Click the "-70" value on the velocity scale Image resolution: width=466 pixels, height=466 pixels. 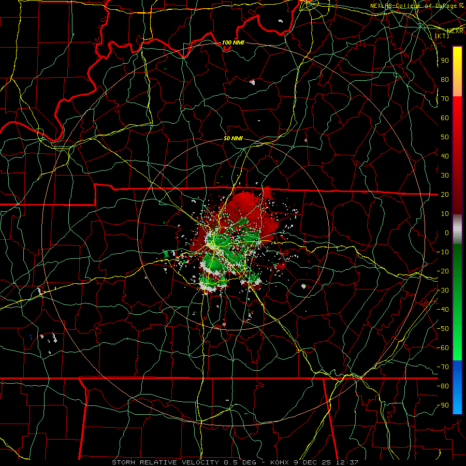[x=443, y=367]
